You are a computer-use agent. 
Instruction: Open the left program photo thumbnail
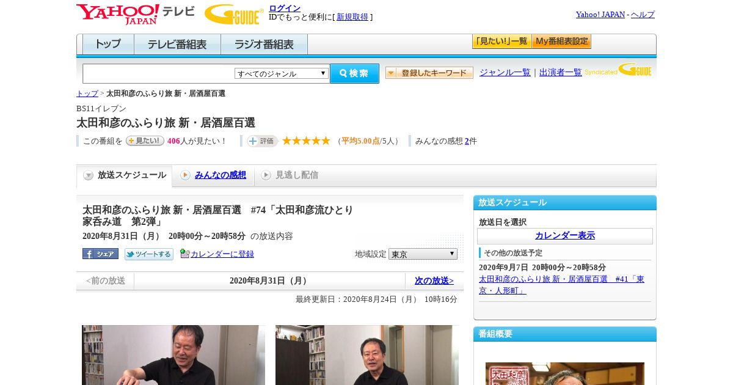coord(173,355)
